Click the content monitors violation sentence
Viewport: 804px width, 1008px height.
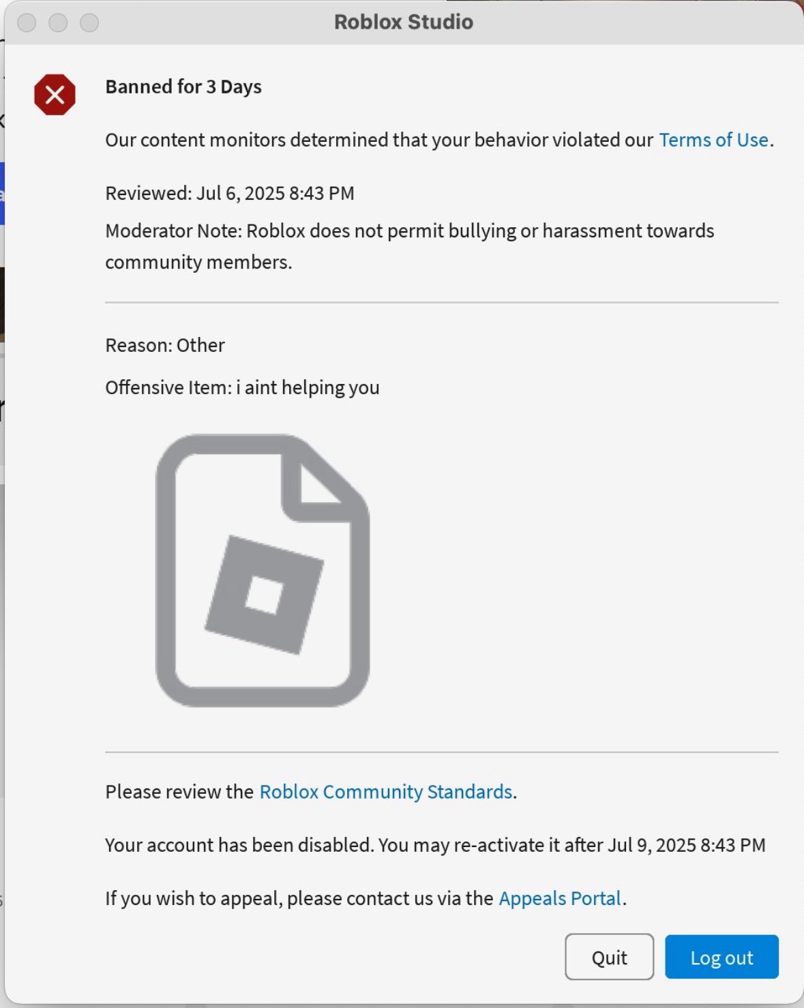378,140
